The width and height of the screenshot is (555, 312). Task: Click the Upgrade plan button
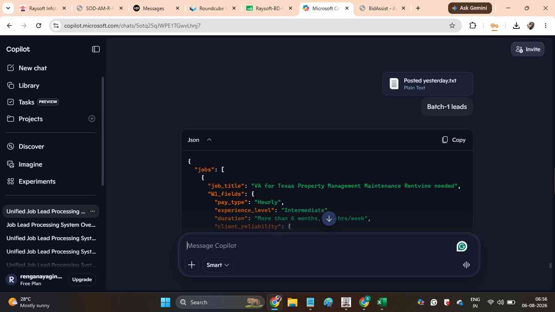click(x=82, y=279)
